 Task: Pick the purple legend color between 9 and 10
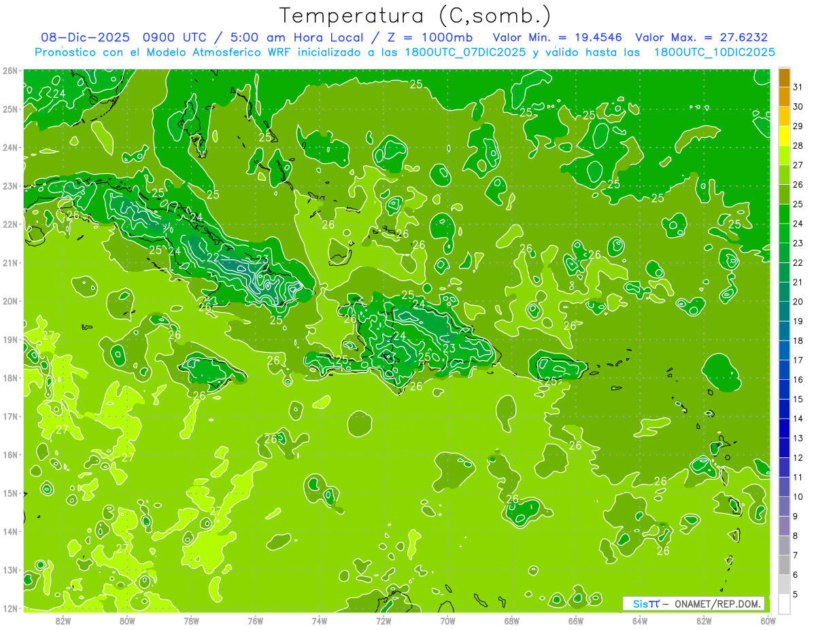coord(785,506)
